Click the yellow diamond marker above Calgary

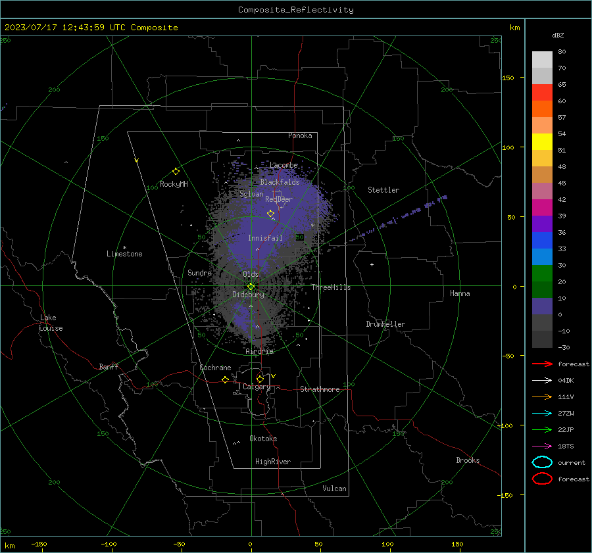click(x=260, y=379)
